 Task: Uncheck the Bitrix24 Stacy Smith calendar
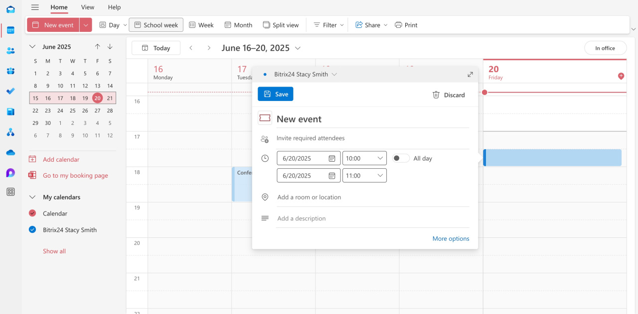click(32, 230)
